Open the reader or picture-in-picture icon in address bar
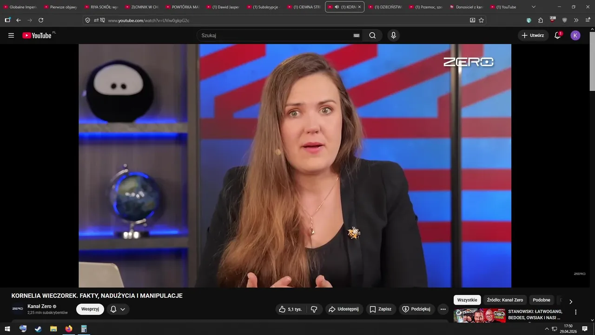The image size is (595, 335). point(472,20)
